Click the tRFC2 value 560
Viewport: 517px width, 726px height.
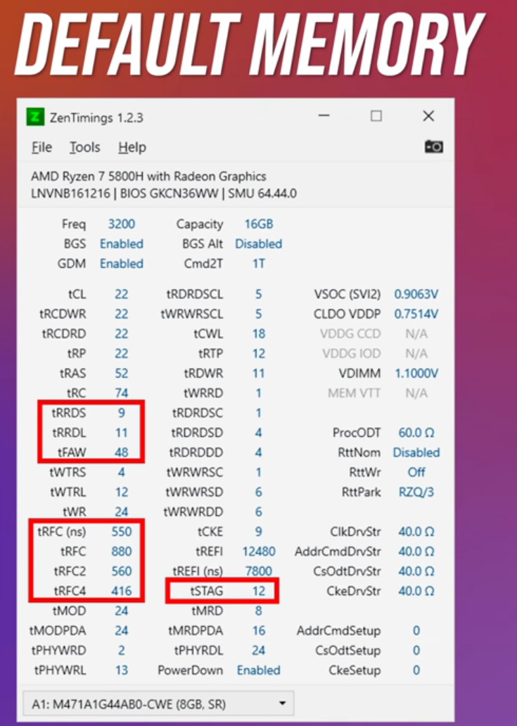pos(121,571)
